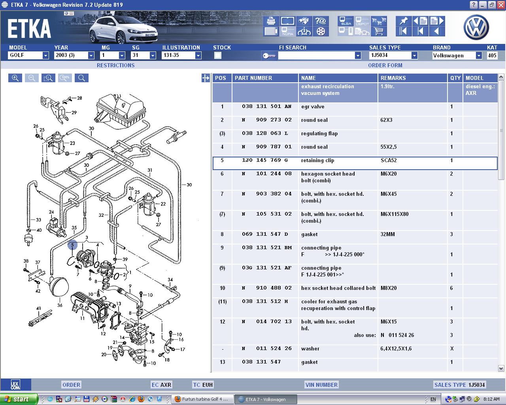
Task: Click the Volkswagen logo
Action: [476, 27]
